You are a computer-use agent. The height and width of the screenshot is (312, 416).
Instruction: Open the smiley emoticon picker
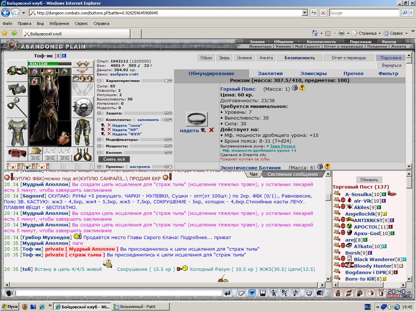308,293
